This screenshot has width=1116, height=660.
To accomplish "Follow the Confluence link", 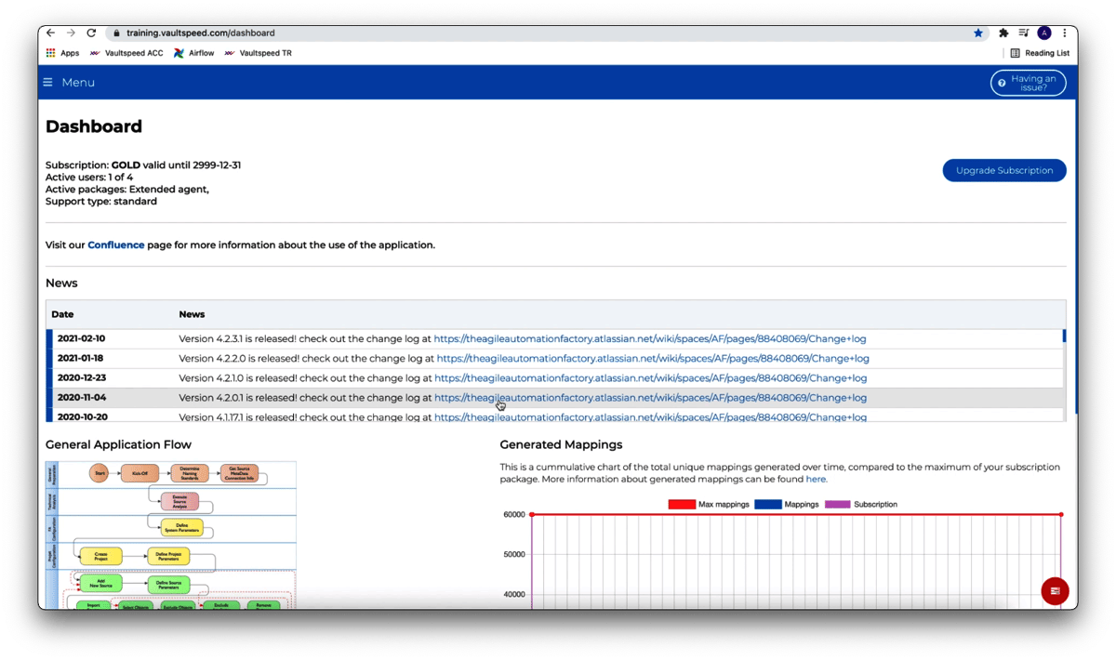I will (115, 245).
